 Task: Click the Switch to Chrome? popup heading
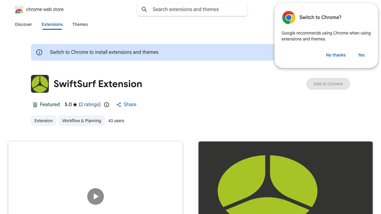[x=320, y=18]
